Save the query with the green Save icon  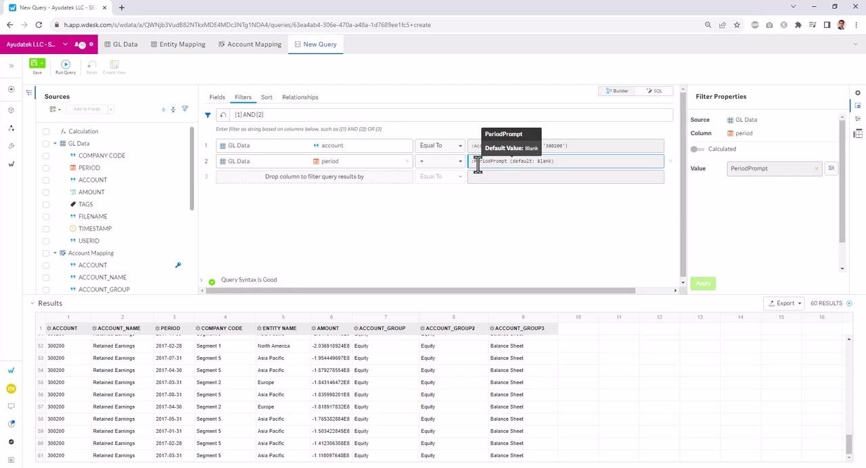[x=35, y=64]
